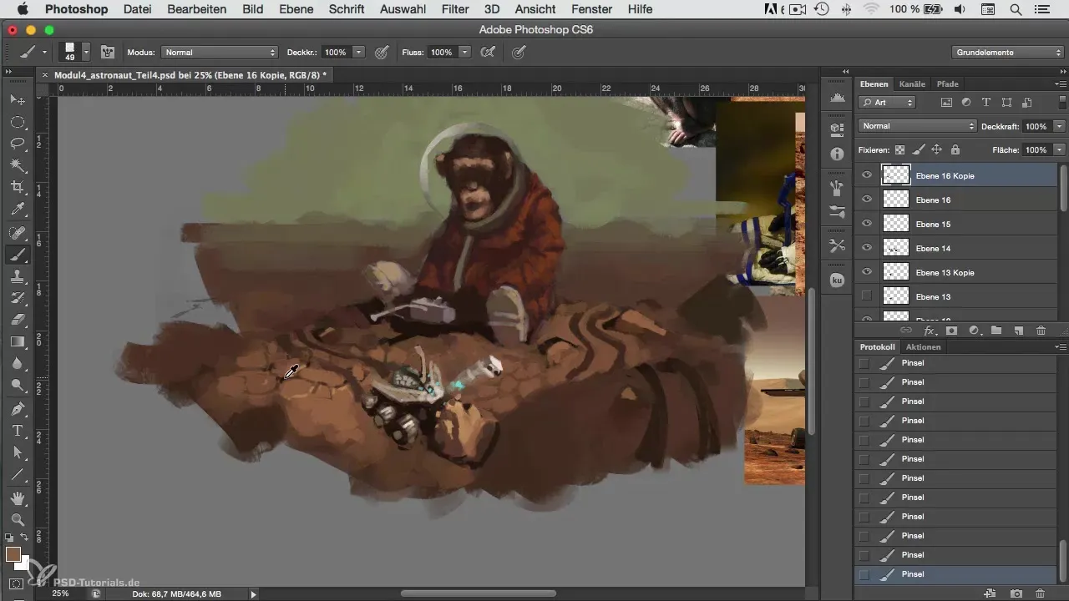The image size is (1069, 601).
Task: Select the last Pinsel history state
Action: (956, 574)
